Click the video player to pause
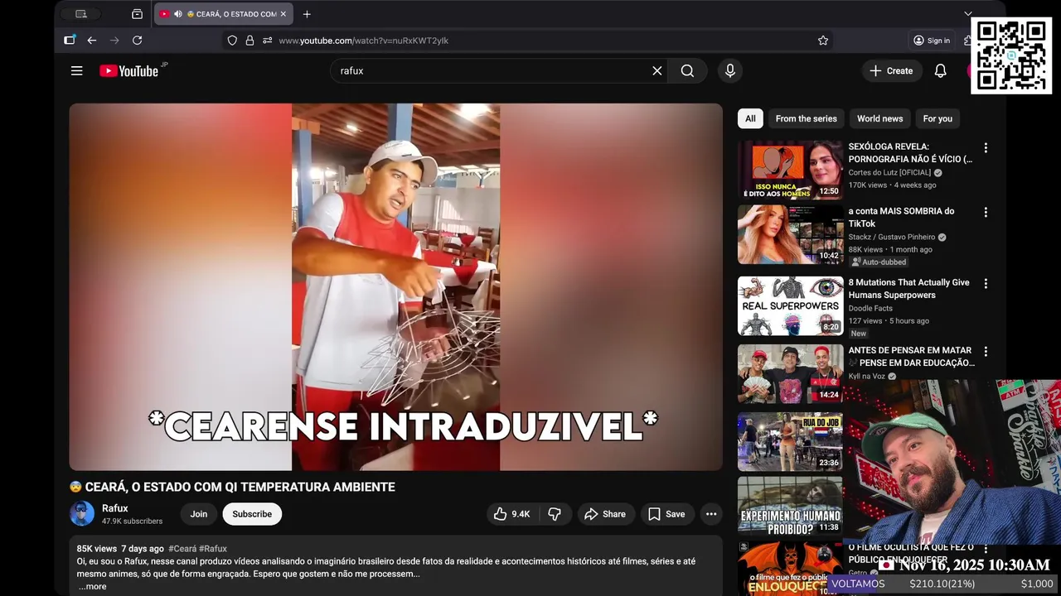The height and width of the screenshot is (596, 1061). coord(395,286)
